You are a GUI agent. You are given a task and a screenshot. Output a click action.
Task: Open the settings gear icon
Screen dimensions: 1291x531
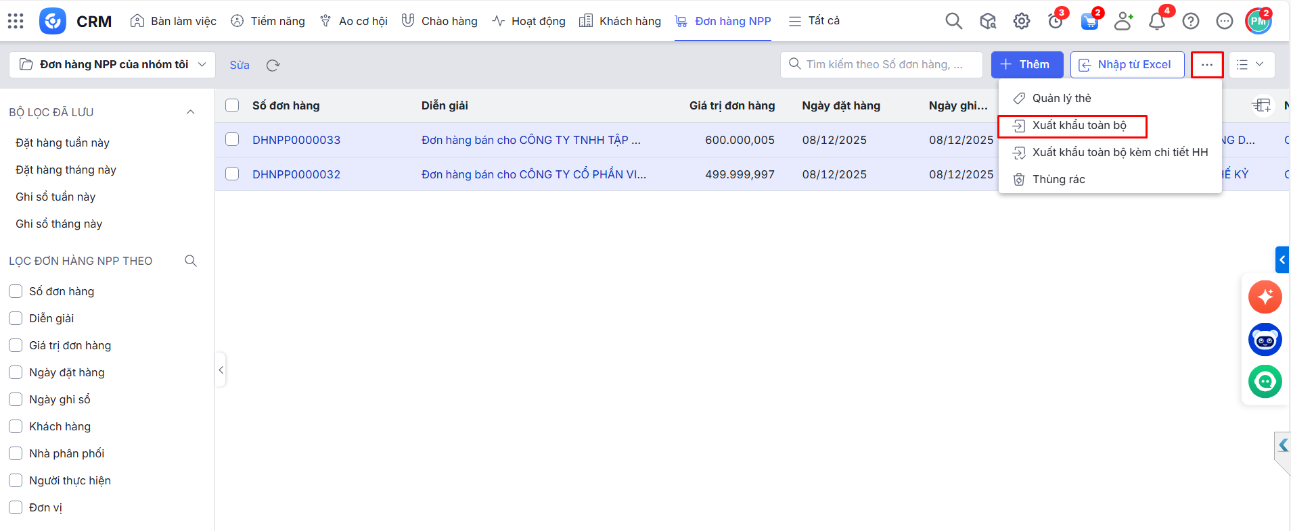tap(1021, 22)
